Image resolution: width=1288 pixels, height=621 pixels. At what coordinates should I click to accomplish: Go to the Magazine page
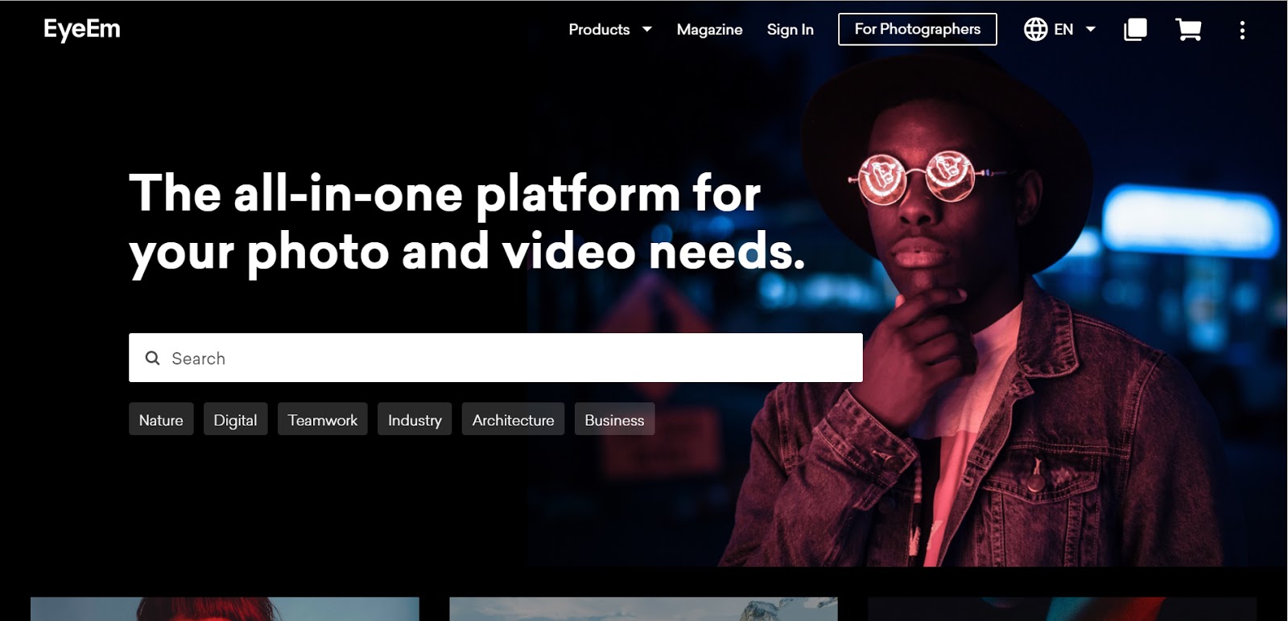709,30
